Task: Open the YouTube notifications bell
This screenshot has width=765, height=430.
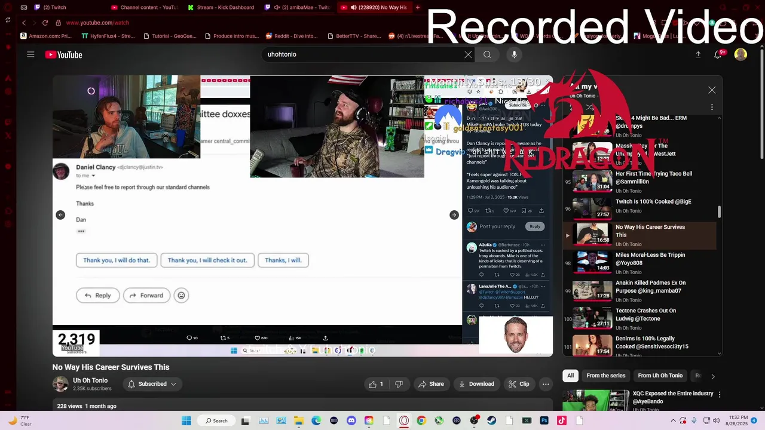Action: pos(718,54)
